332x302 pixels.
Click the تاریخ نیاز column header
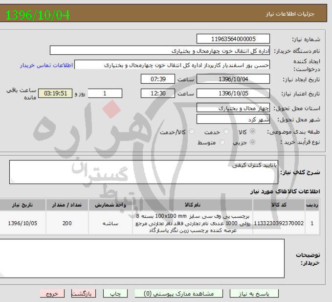pos(22,205)
